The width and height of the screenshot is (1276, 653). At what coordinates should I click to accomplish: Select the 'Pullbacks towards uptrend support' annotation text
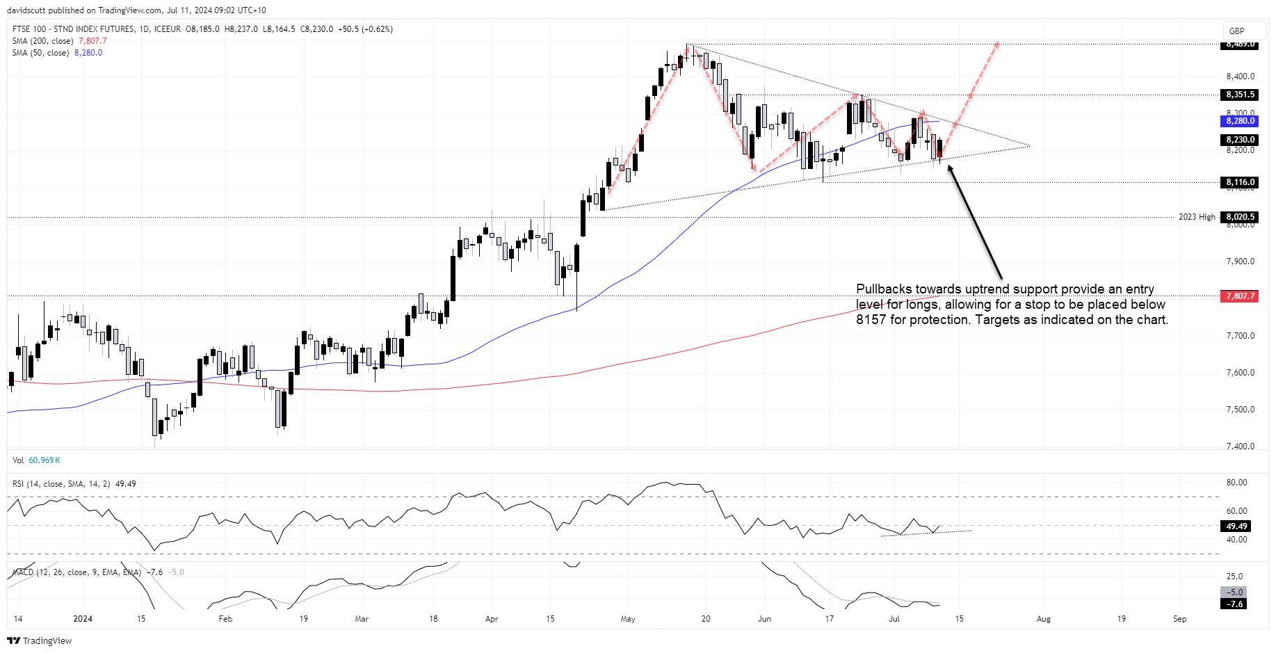[1012, 305]
